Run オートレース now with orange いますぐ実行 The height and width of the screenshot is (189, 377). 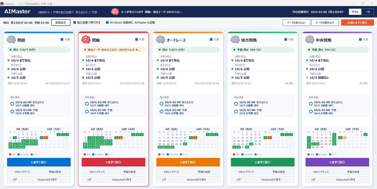click(x=188, y=162)
